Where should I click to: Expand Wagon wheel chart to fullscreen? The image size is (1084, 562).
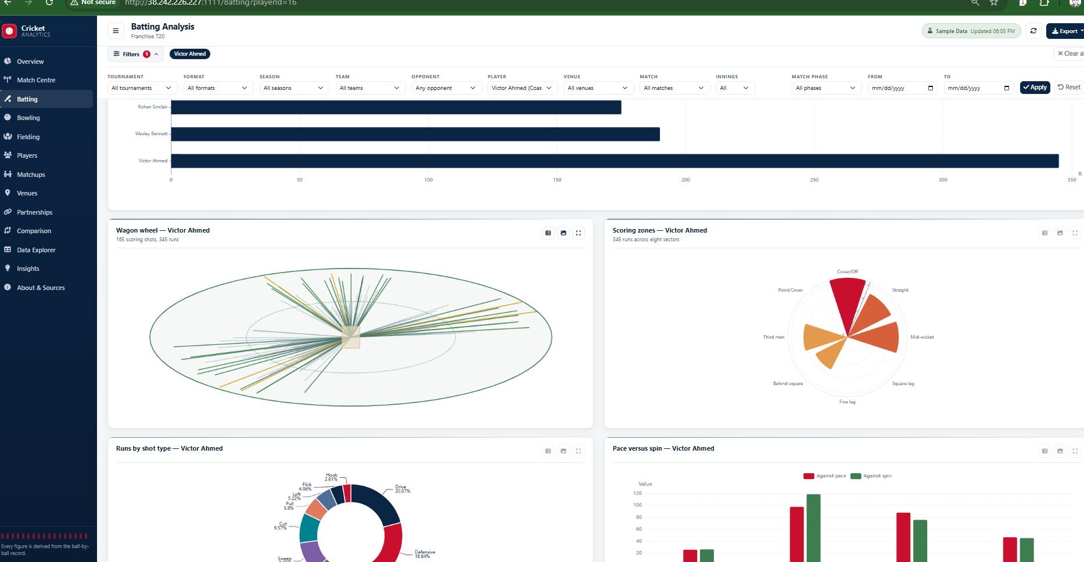pos(579,233)
